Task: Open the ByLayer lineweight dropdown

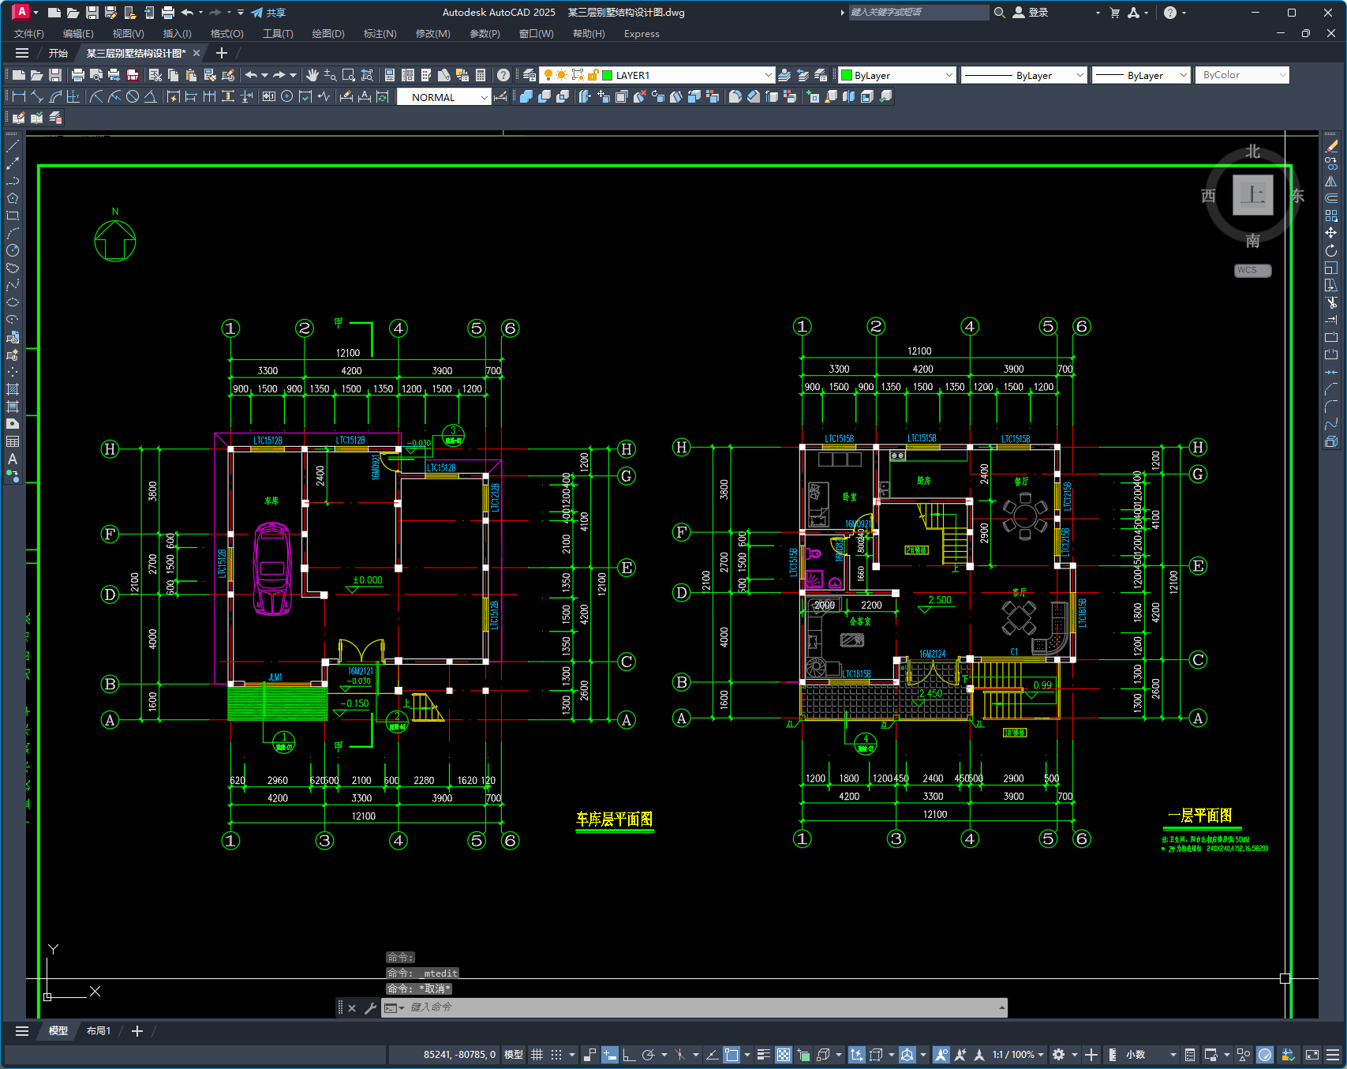Action: coord(1183,75)
